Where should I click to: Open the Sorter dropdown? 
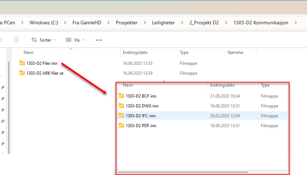43,40
